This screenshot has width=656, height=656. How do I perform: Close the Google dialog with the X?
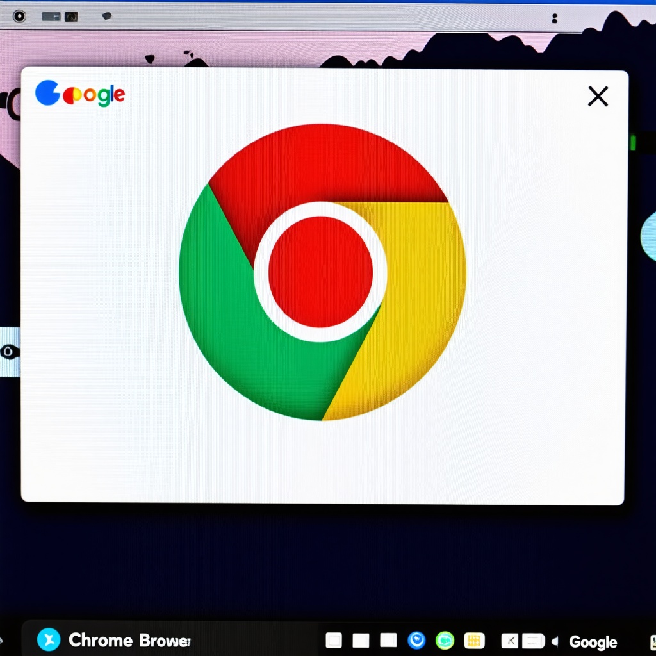598,96
